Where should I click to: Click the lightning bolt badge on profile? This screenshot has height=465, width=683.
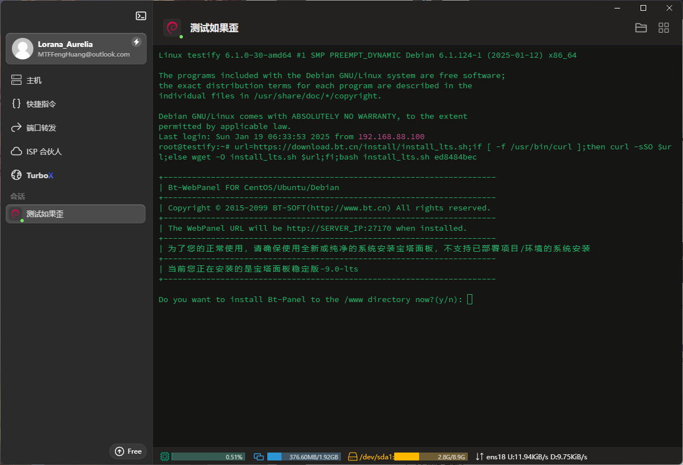[136, 42]
